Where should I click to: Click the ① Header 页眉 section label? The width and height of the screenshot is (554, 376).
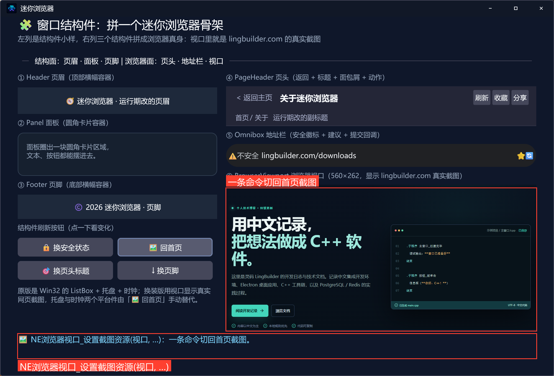click(x=66, y=77)
